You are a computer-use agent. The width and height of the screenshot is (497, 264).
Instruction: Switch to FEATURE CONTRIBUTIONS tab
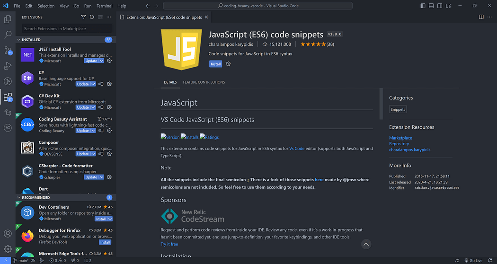point(204,82)
